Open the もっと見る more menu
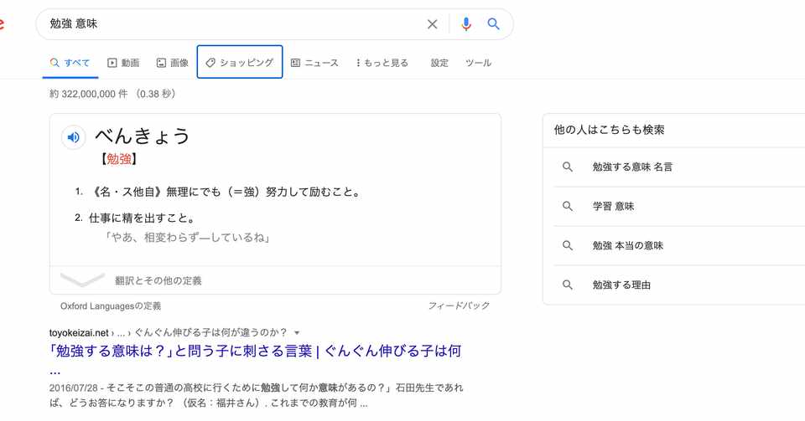The width and height of the screenshot is (805, 421). [x=382, y=63]
